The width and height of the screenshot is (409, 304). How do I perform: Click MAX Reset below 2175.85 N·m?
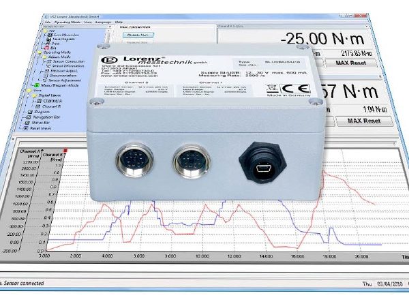(x=351, y=63)
